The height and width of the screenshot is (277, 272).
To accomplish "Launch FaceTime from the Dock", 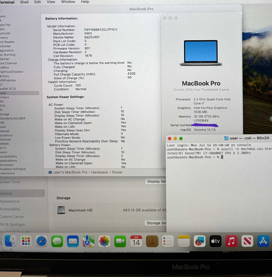I will coord(120,241).
